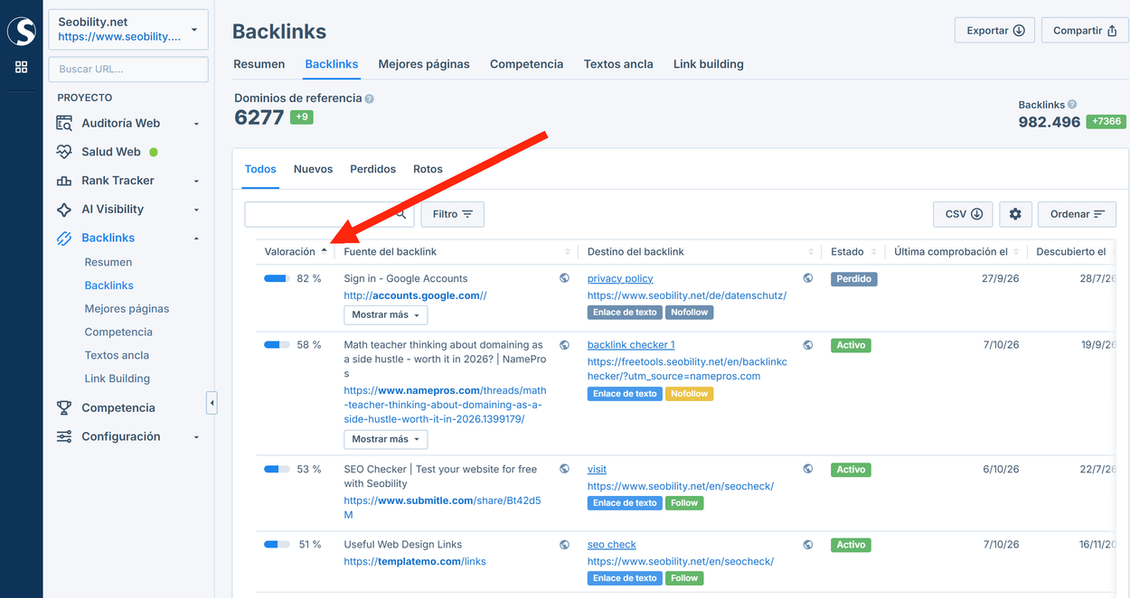Open the templatemo.com/links source URL
The width and height of the screenshot is (1130, 598).
415,562
